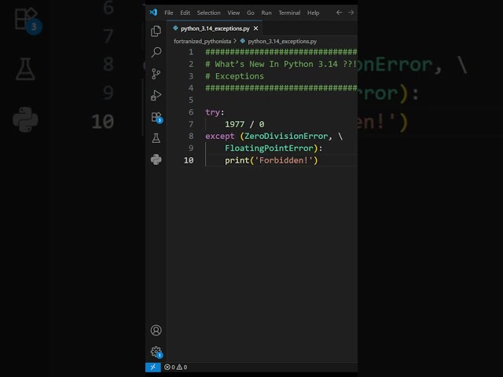Click the remote window indicator
The height and width of the screenshot is (377, 503).
[x=153, y=367]
